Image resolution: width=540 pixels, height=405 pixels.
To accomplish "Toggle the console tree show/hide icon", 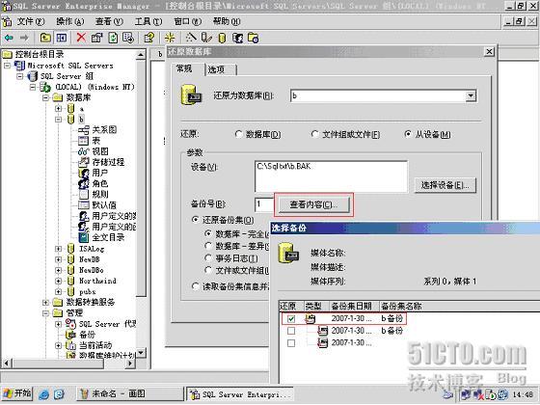I will (62, 38).
